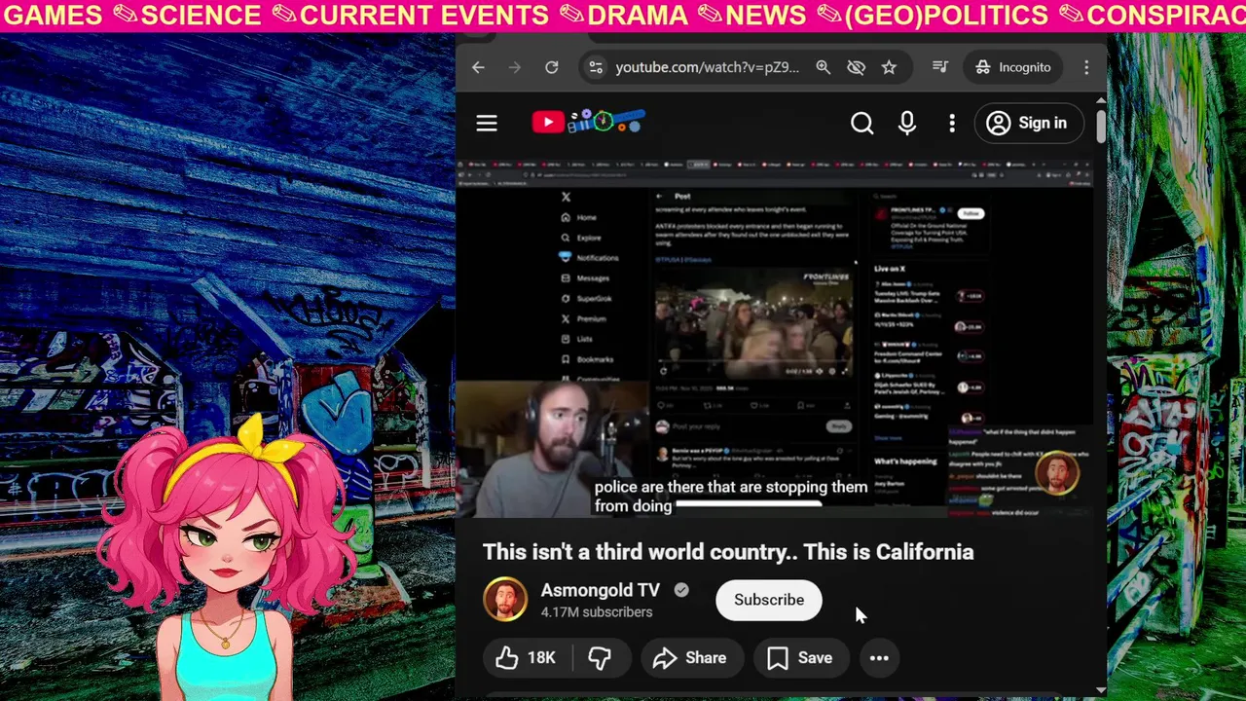The height and width of the screenshot is (701, 1246).
Task: Click the video player area
Action: [774, 341]
